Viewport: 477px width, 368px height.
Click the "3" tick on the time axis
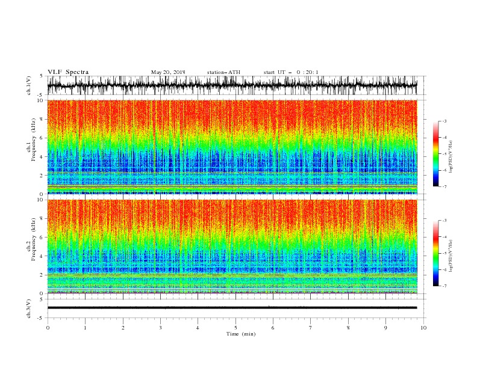click(160, 328)
